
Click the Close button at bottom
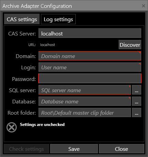point(121,149)
